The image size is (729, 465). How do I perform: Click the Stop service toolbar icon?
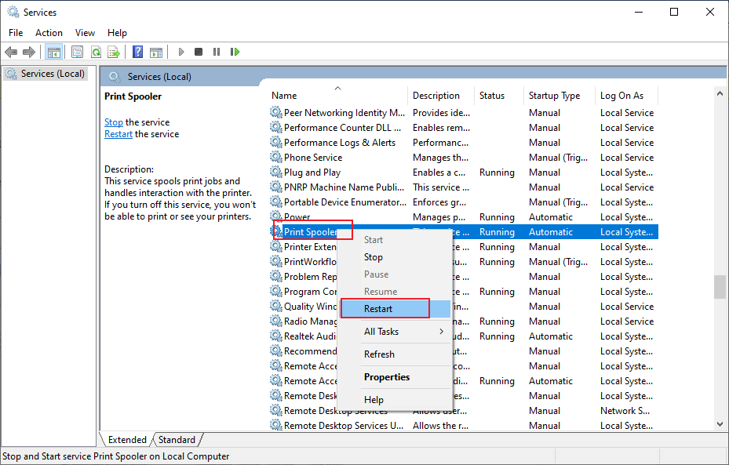pos(198,52)
